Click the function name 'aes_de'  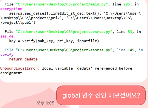point(7,36)
